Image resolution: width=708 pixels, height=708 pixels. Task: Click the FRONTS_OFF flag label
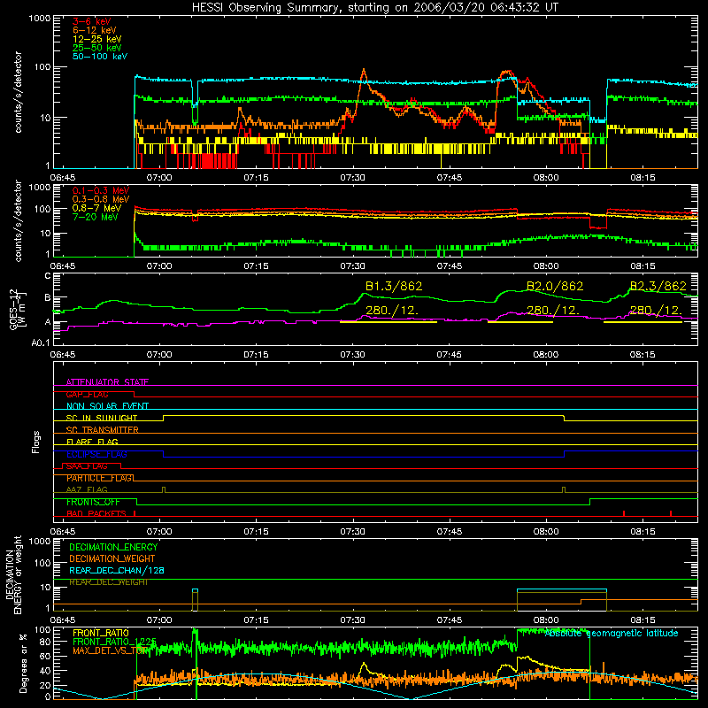pos(93,502)
